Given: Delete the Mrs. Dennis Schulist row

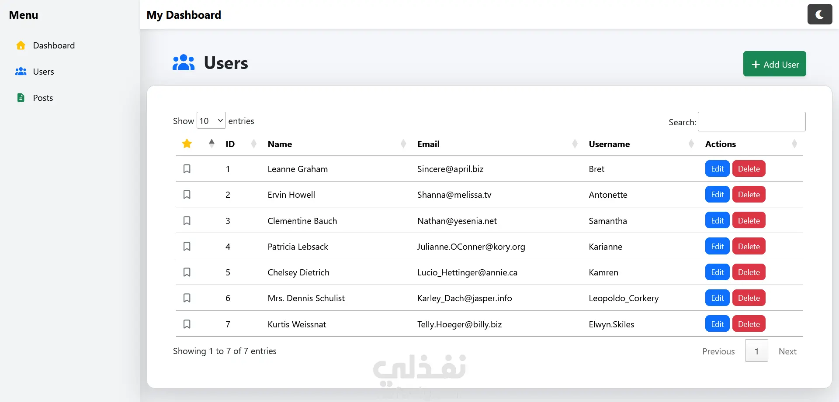Looking at the screenshot, I should (x=749, y=298).
